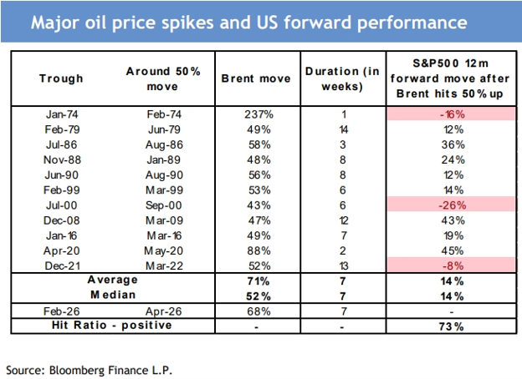Click the red -8% highlighted cell

coord(452,265)
